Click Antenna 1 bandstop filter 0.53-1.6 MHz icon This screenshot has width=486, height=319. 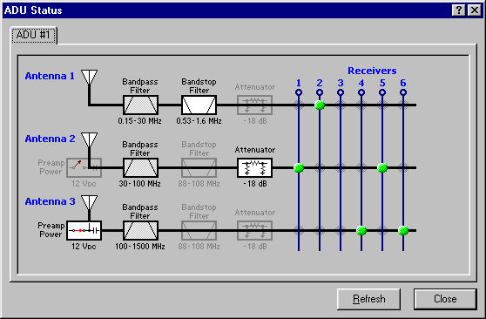click(199, 105)
